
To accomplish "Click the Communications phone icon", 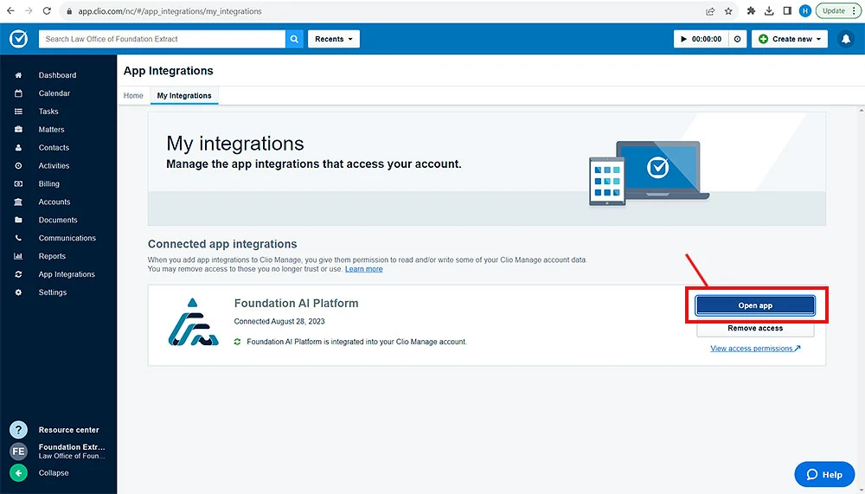I will pos(18,238).
